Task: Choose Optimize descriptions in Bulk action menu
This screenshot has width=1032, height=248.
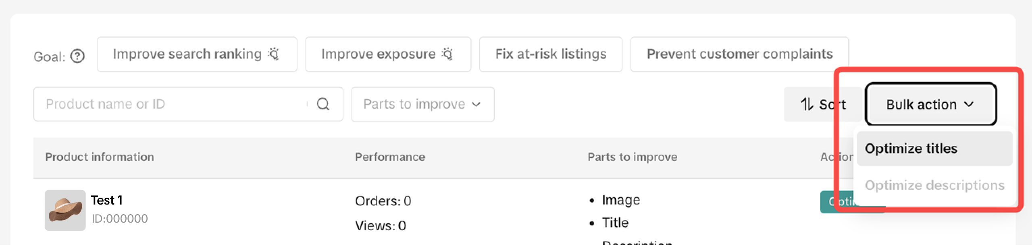Action: pos(934,185)
